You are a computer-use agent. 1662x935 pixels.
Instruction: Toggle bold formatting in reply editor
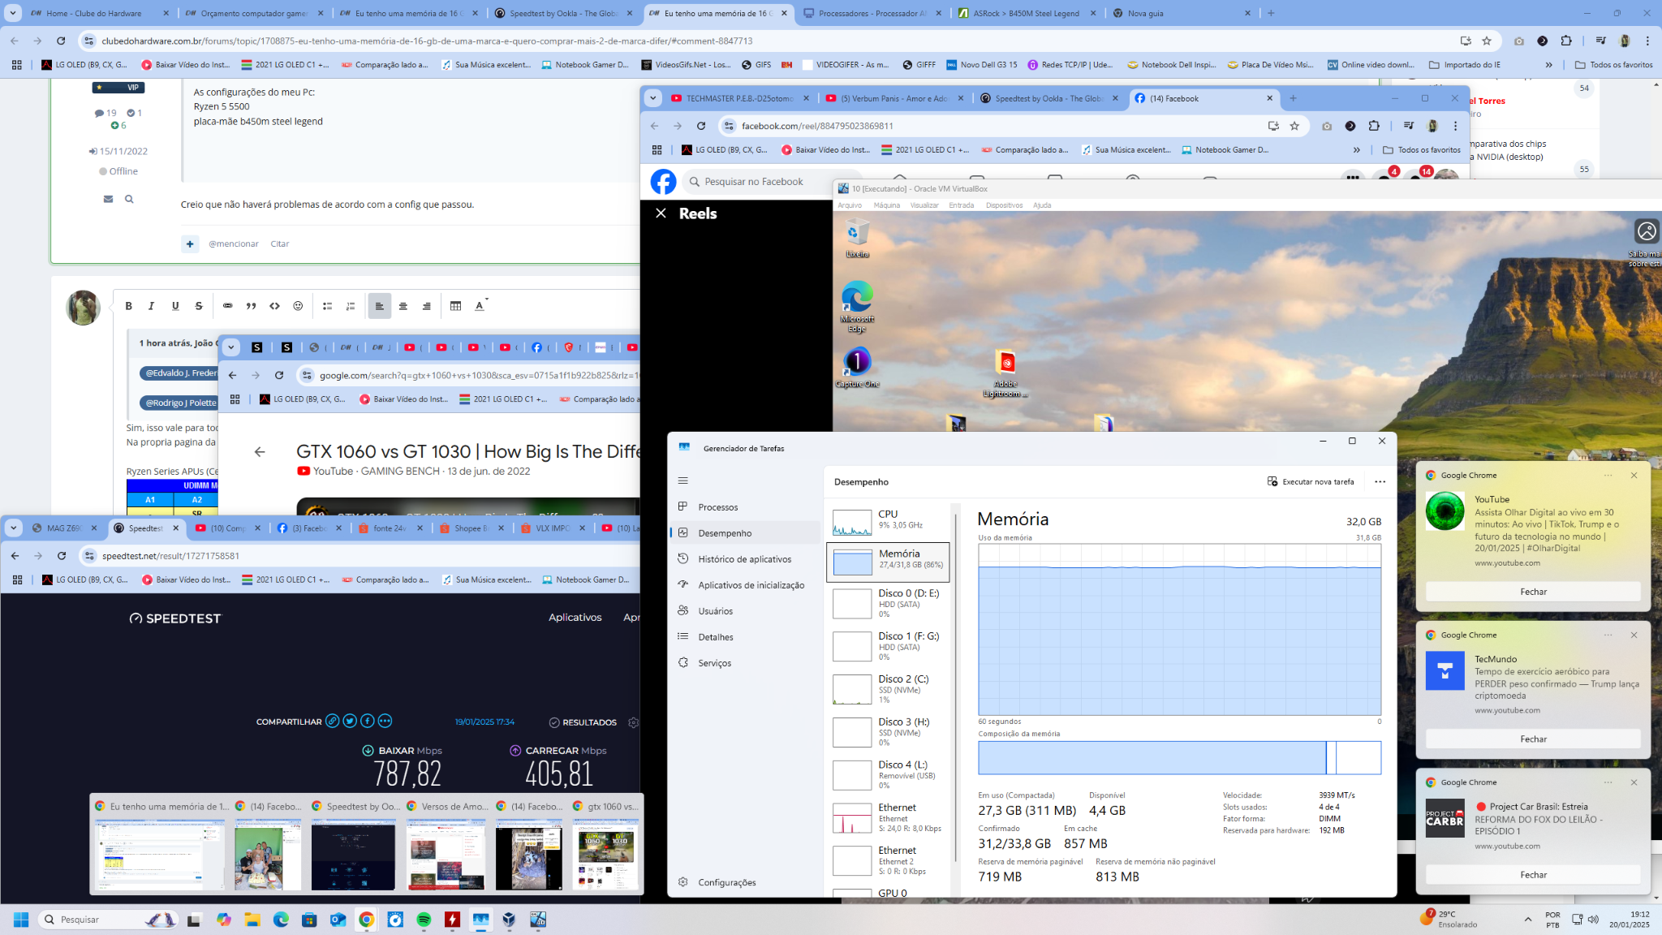(x=128, y=306)
